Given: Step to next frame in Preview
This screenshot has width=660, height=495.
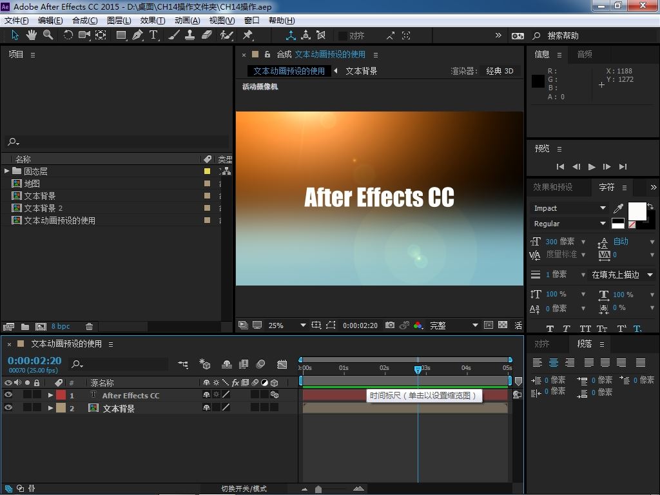Looking at the screenshot, I should [607, 167].
